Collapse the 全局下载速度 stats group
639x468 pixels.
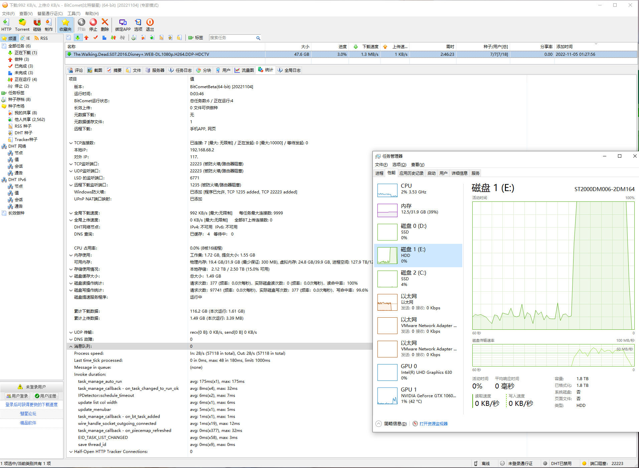coord(71,213)
